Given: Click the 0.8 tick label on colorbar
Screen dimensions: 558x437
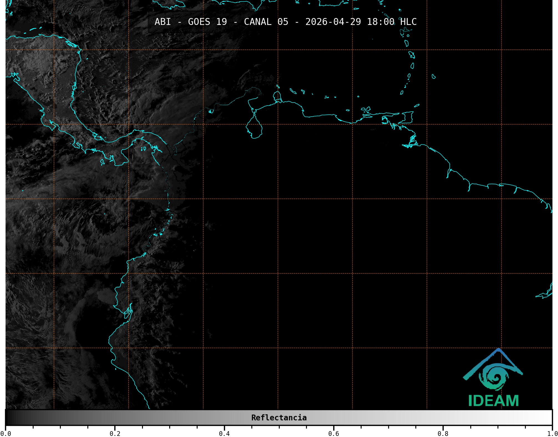Looking at the screenshot, I should coord(443,433).
